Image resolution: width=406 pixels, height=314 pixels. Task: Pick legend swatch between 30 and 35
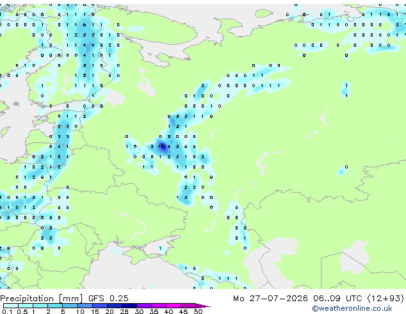144,306
